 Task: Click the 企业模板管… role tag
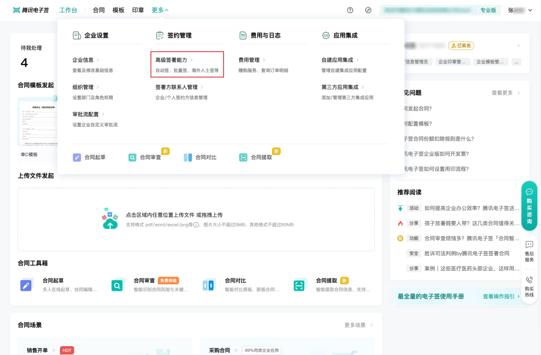[490, 62]
